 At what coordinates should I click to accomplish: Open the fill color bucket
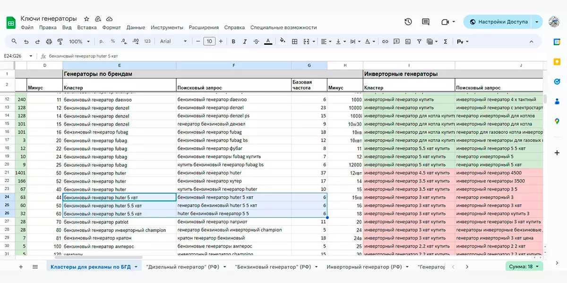click(283, 42)
